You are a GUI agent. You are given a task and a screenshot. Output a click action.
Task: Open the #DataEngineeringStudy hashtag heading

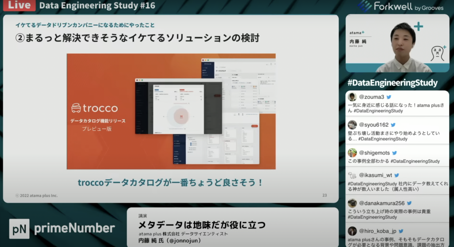392,83
